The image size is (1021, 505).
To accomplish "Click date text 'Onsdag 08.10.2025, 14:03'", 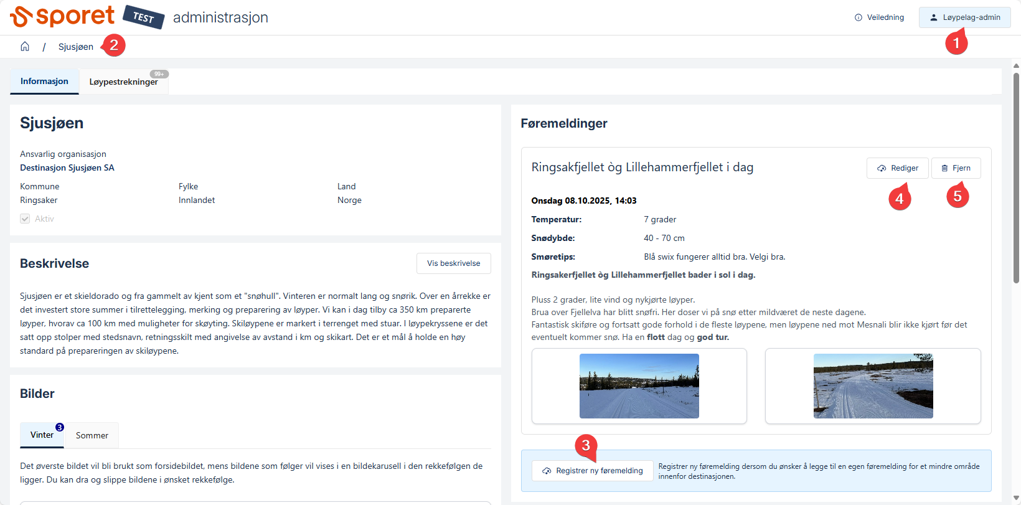I will 584,201.
